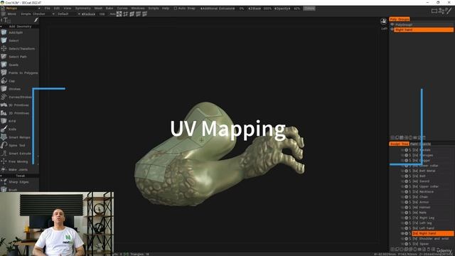Click the first icon after the Radius value
The width and height of the screenshot is (455, 256).
[119, 14]
